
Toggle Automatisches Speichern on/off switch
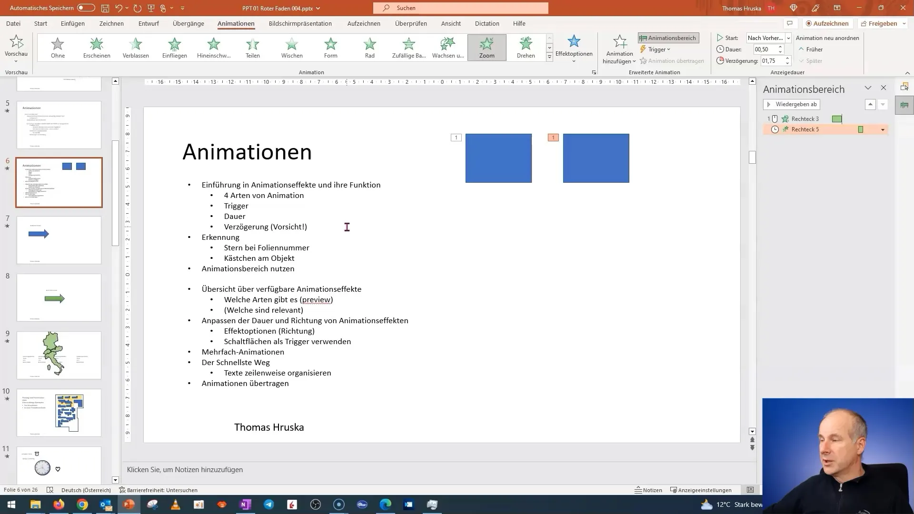(x=86, y=8)
